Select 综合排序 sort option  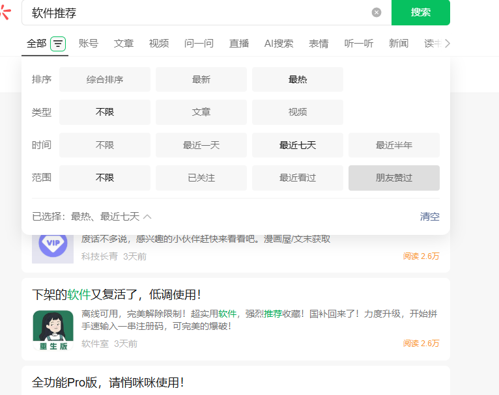pos(105,79)
